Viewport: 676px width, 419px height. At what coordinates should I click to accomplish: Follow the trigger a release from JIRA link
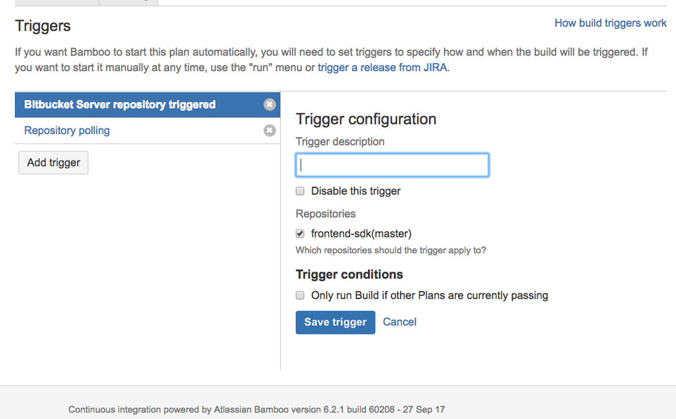point(382,68)
